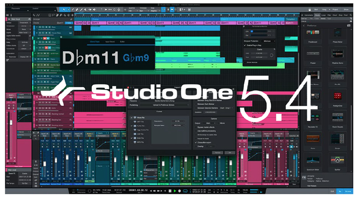Viewport: 357px width, 197px height.
Task: Open the Publishing dropdown in export dialog
Action: (165, 105)
